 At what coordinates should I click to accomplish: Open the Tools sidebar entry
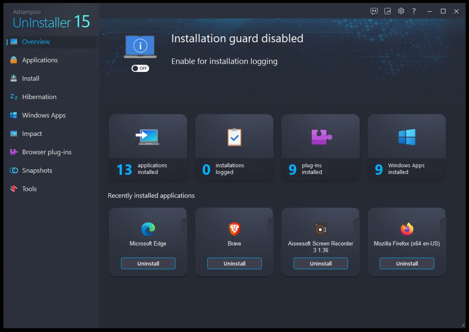(x=29, y=189)
